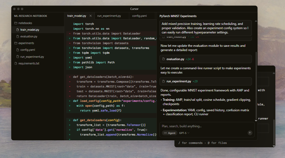Click the removed 'def get_dataloaders(batch_size=64):' line
Image resolution: width=285 pixels, height=158 pixels.
(103, 77)
